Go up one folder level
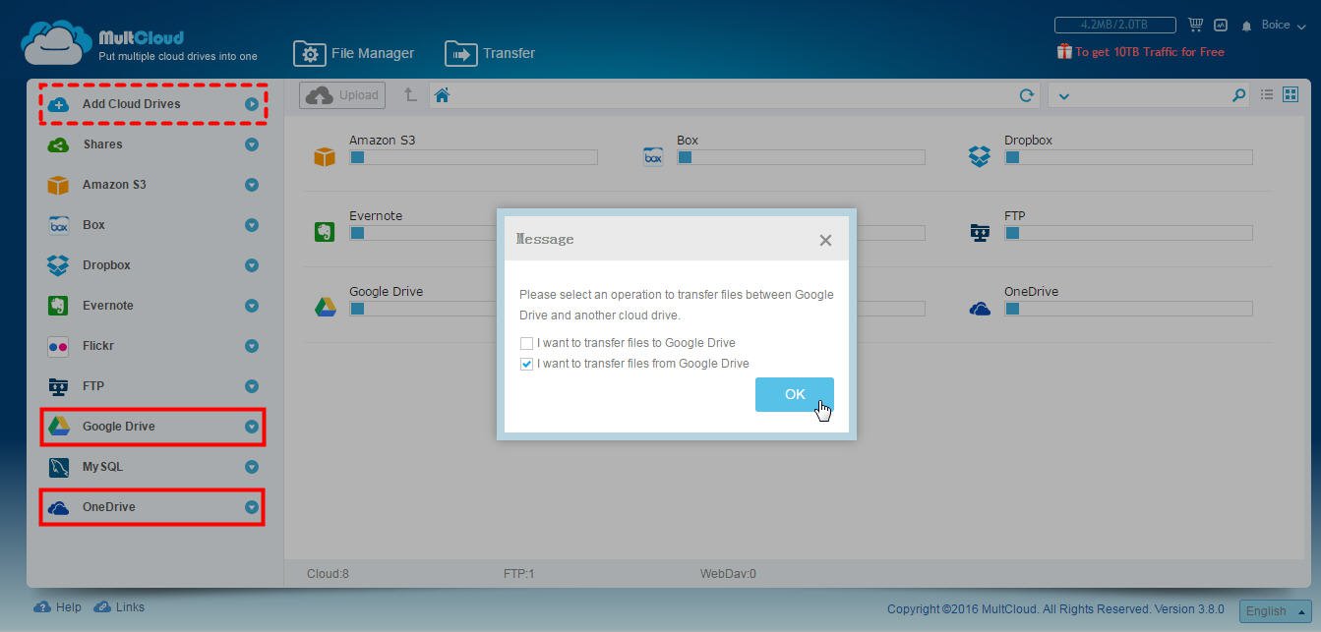Viewport: 1321px width, 632px height. click(x=410, y=95)
